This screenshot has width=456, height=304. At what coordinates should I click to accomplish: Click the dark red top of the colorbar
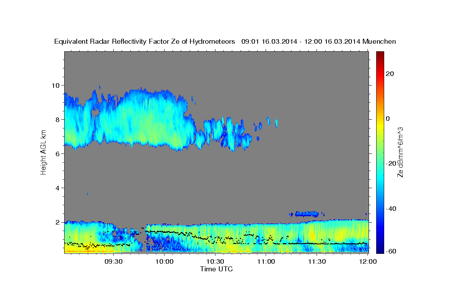[380, 54]
